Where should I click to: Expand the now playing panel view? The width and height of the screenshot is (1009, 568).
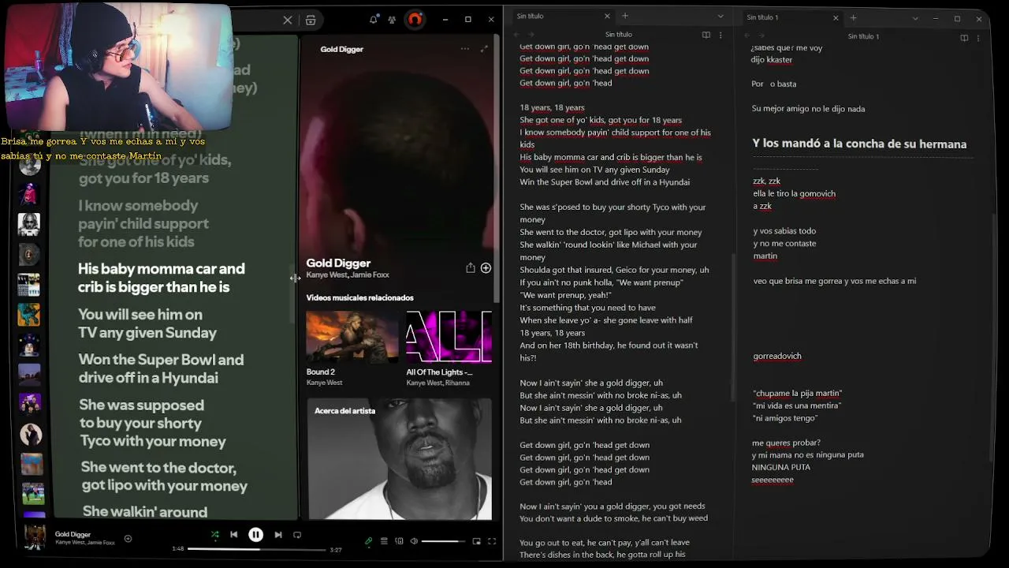[x=484, y=49]
